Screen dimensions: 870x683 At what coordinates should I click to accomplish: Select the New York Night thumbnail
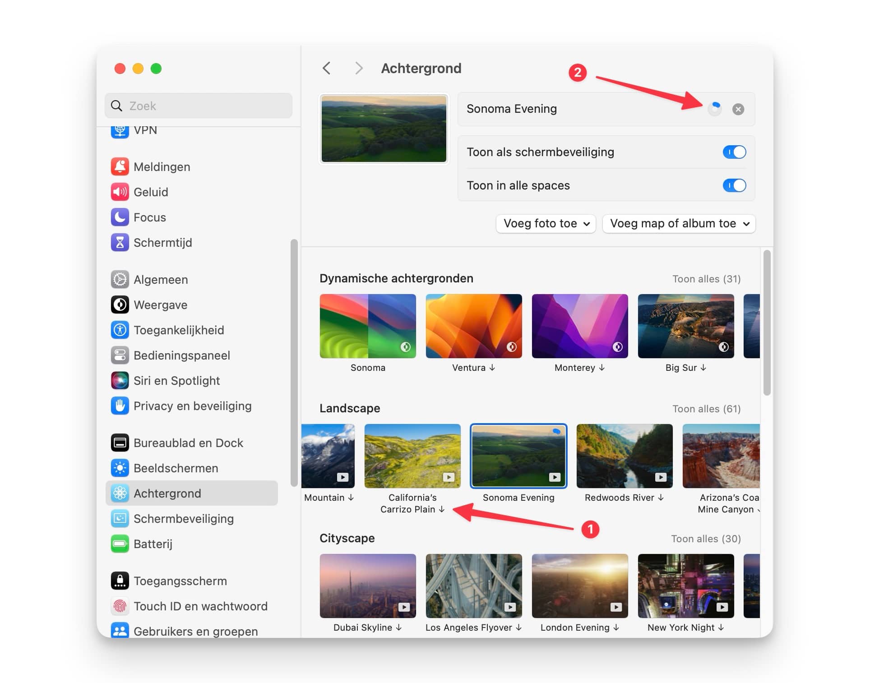[686, 586]
